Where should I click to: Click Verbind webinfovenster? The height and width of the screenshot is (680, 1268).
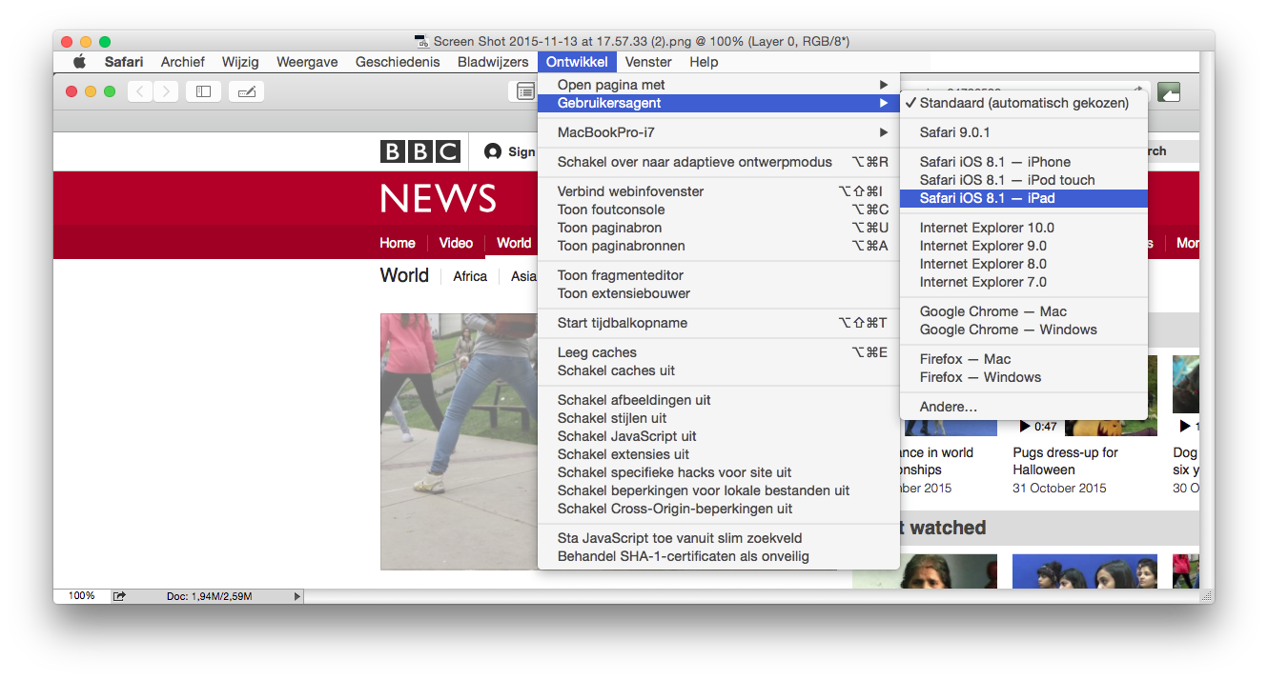coord(719,191)
